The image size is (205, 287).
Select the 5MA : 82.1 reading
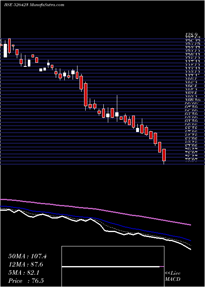coord(24,273)
